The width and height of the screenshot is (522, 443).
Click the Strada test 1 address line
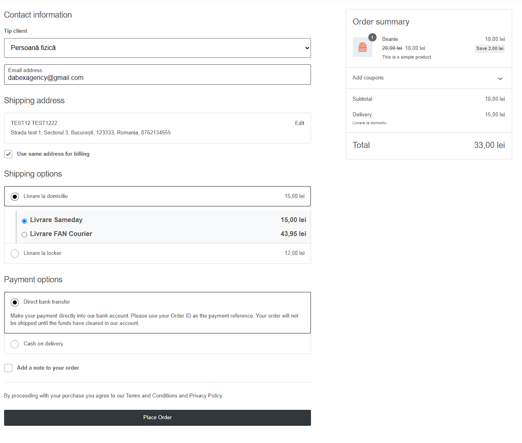pyautogui.click(x=91, y=133)
